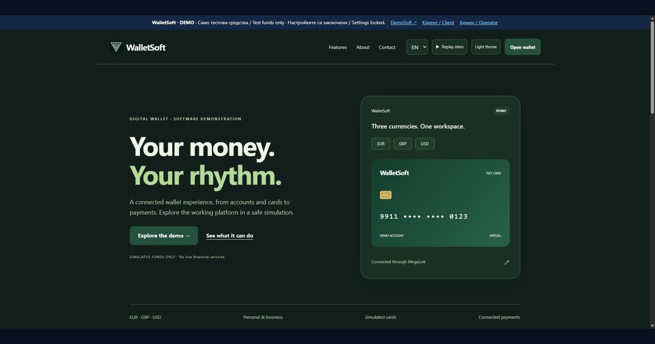This screenshot has width=655, height=344.
Task: Follow the Клиент / Client link
Action: pyautogui.click(x=438, y=22)
